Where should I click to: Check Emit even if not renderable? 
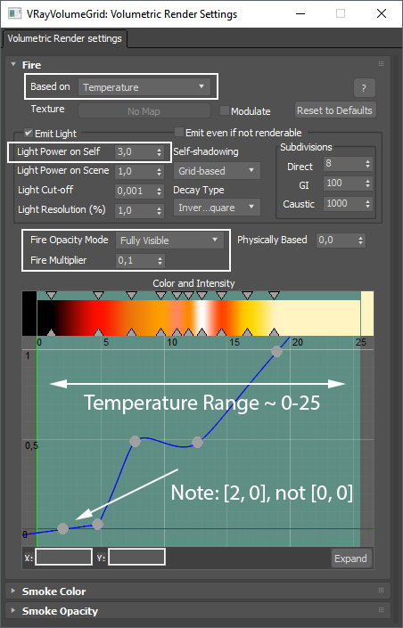179,132
